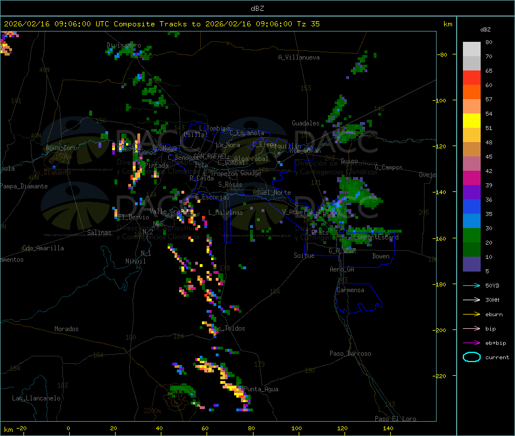Click the 'S_Rosas' map label

point(230,184)
